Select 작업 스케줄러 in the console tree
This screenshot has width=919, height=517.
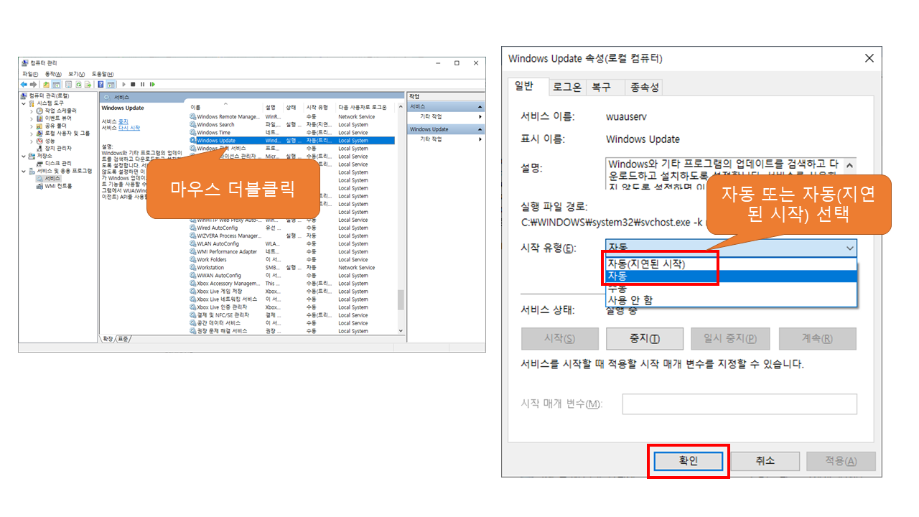point(60,111)
